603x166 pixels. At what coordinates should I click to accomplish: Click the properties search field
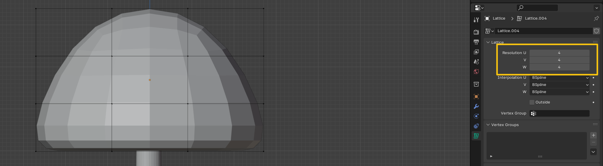537,8
